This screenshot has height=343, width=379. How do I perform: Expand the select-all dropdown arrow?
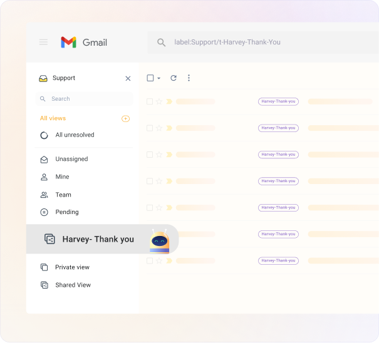[x=159, y=78]
